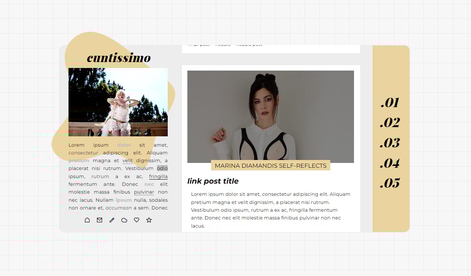Go to the .04 navigation link
Image resolution: width=471 pixels, height=276 pixels.
390,163
